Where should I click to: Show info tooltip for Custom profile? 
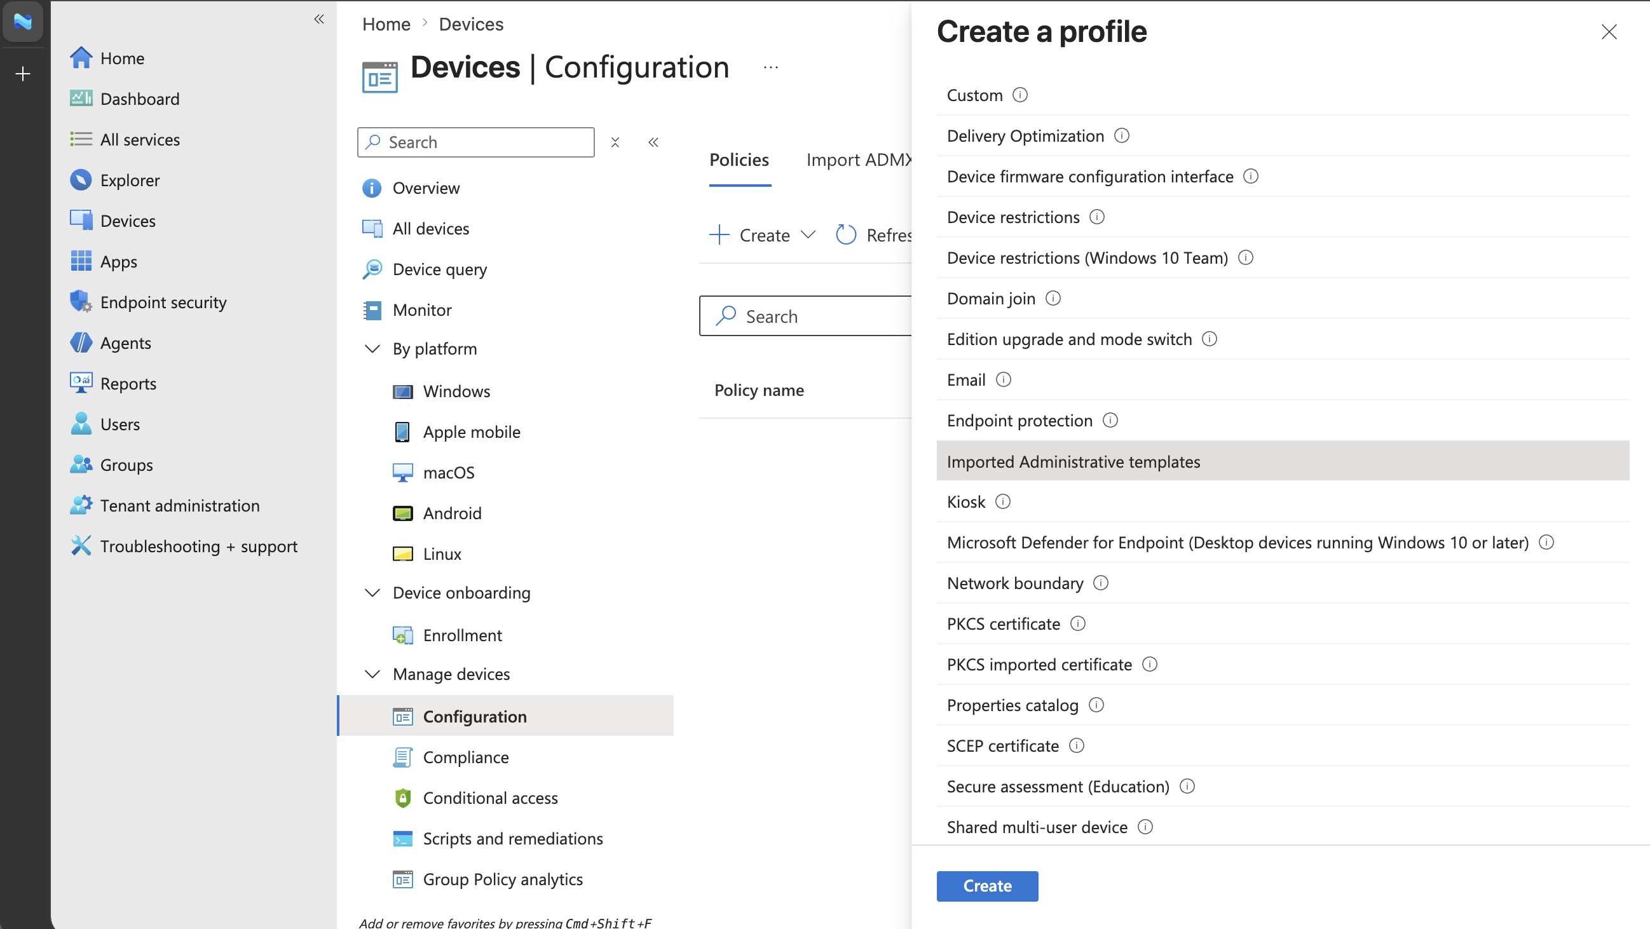tap(1019, 95)
